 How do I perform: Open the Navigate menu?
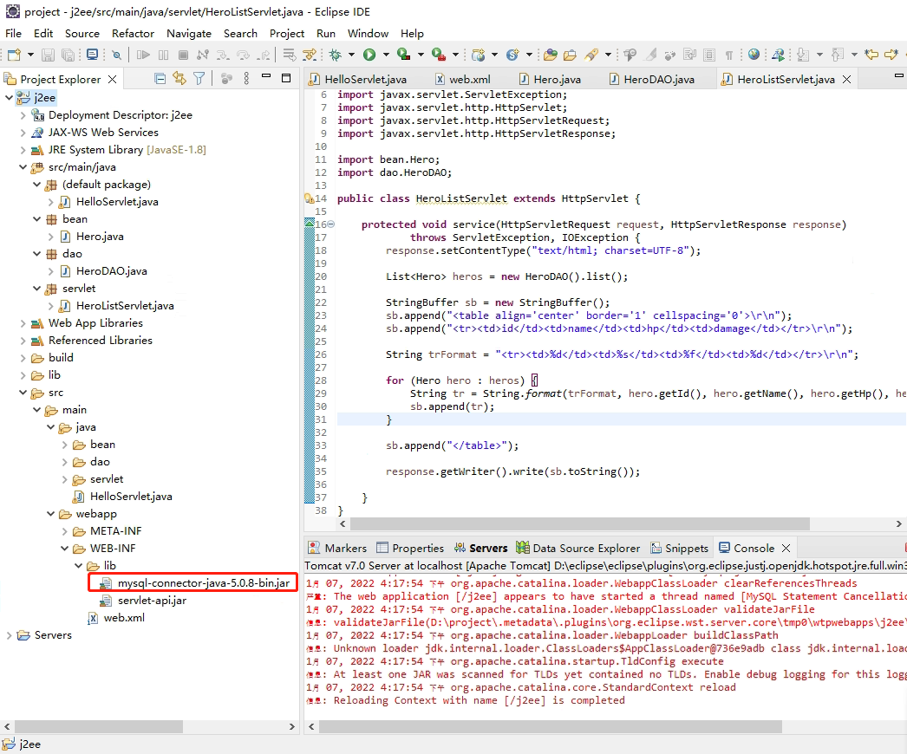pos(188,34)
